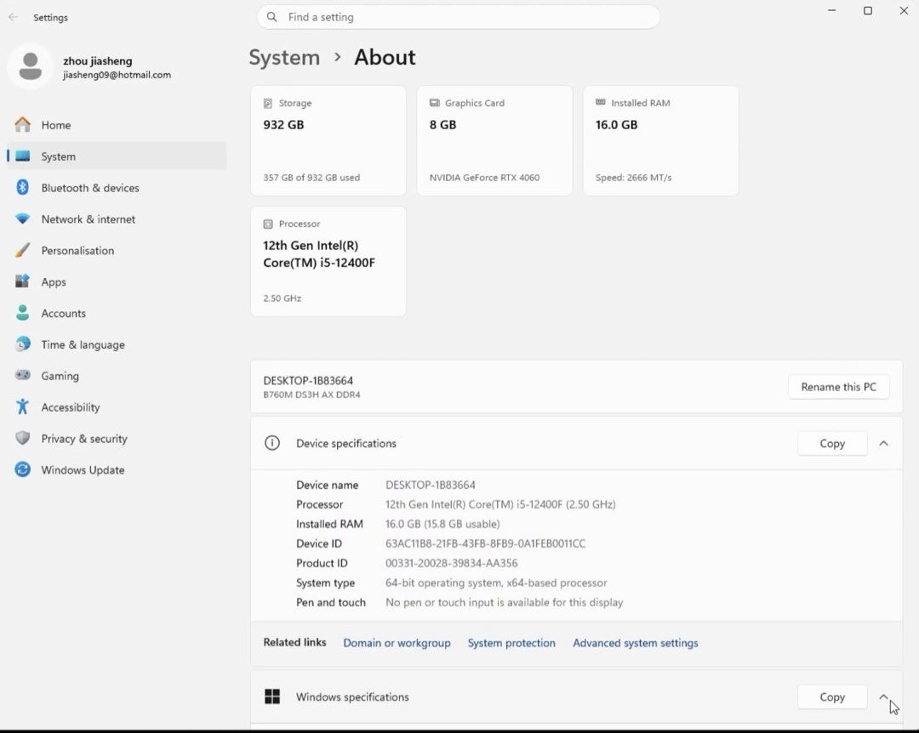919x733 pixels.
Task: Open Windows Update from sidebar
Action: [x=117, y=470]
